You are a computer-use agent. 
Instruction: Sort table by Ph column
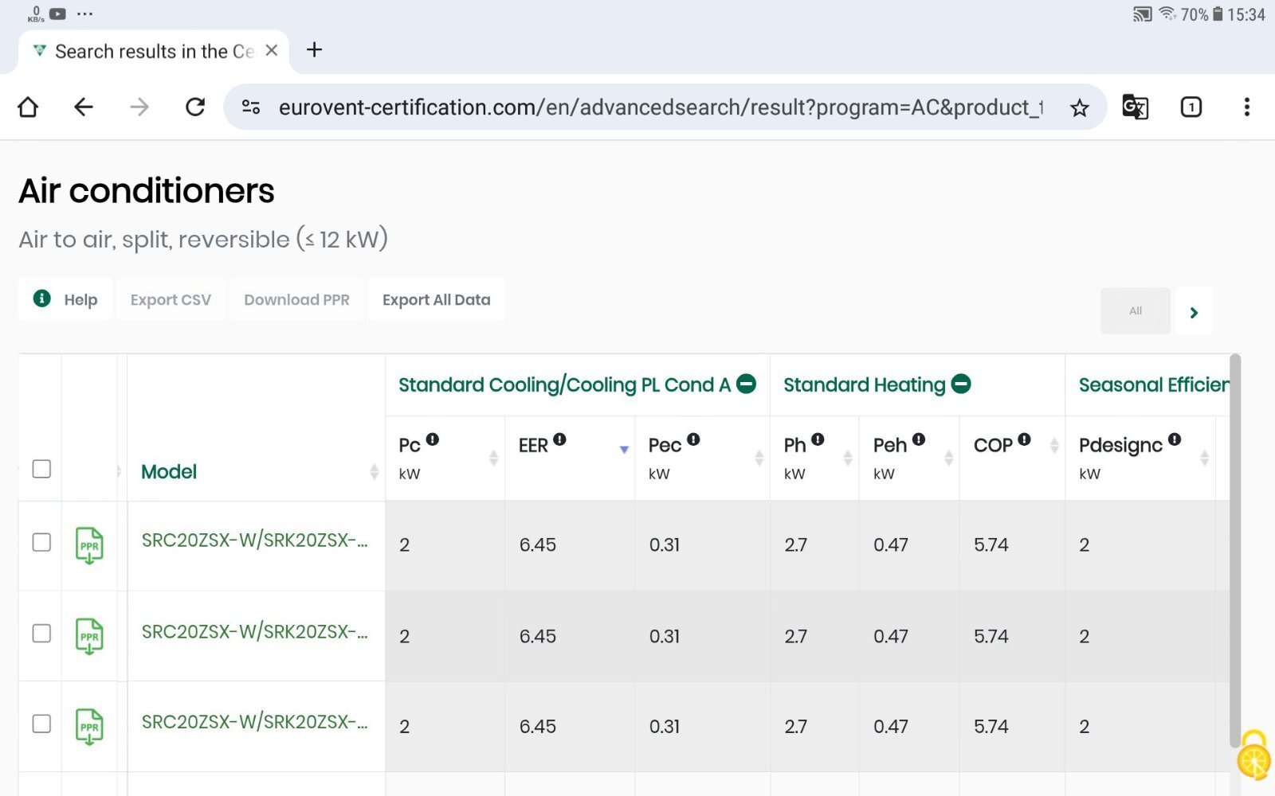[848, 458]
